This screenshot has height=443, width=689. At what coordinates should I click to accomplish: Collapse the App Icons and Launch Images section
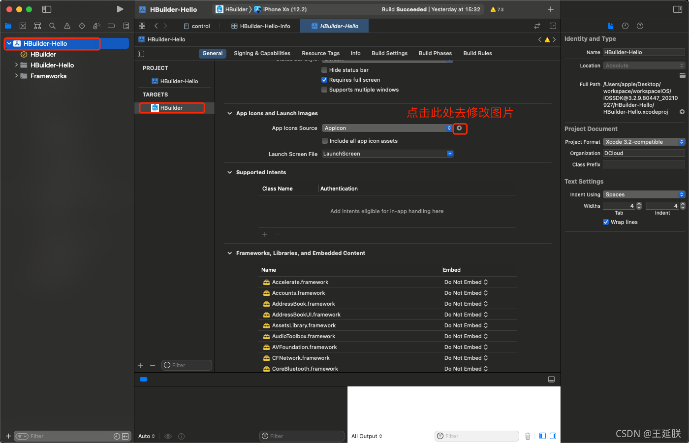229,113
